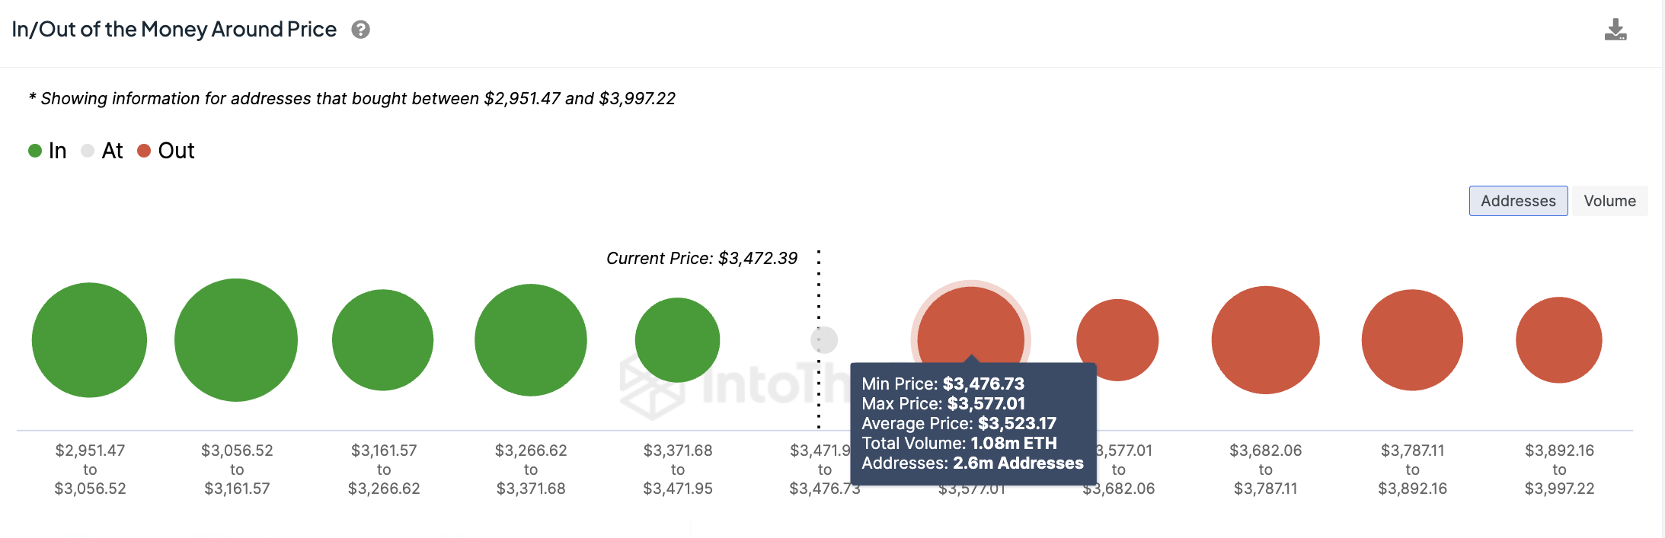The height and width of the screenshot is (538, 1665).
Task: Click the help question mark icon
Action: tap(360, 30)
